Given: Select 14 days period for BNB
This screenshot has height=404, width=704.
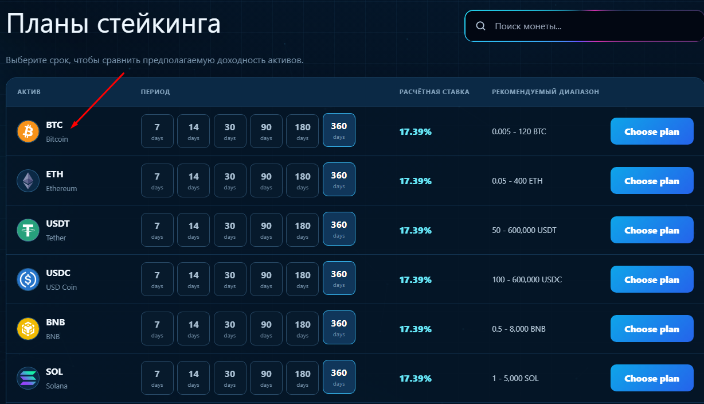Looking at the screenshot, I should (x=194, y=329).
